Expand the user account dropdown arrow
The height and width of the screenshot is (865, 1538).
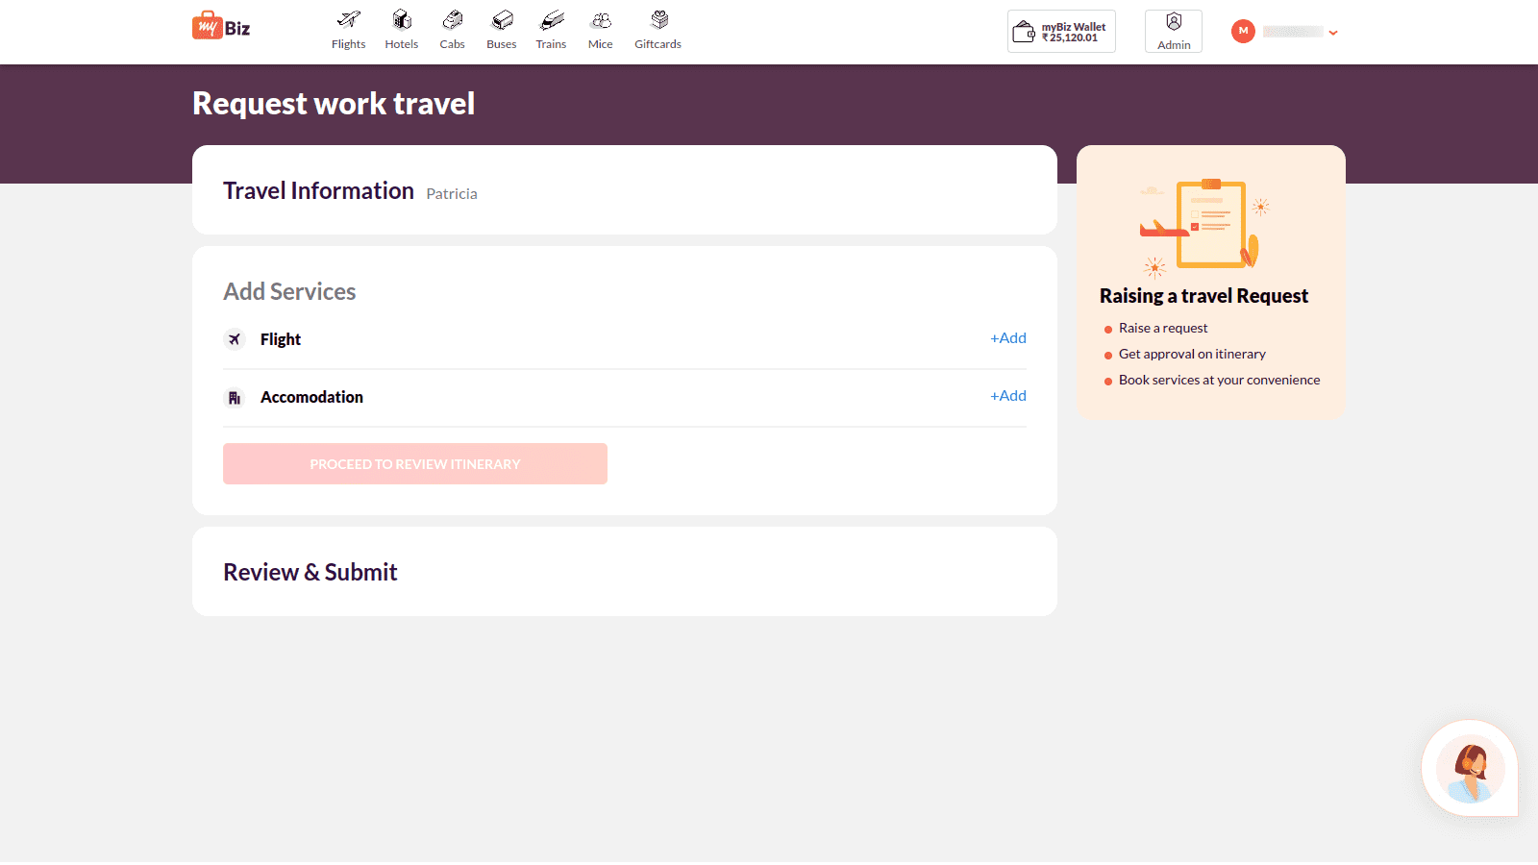[1333, 33]
